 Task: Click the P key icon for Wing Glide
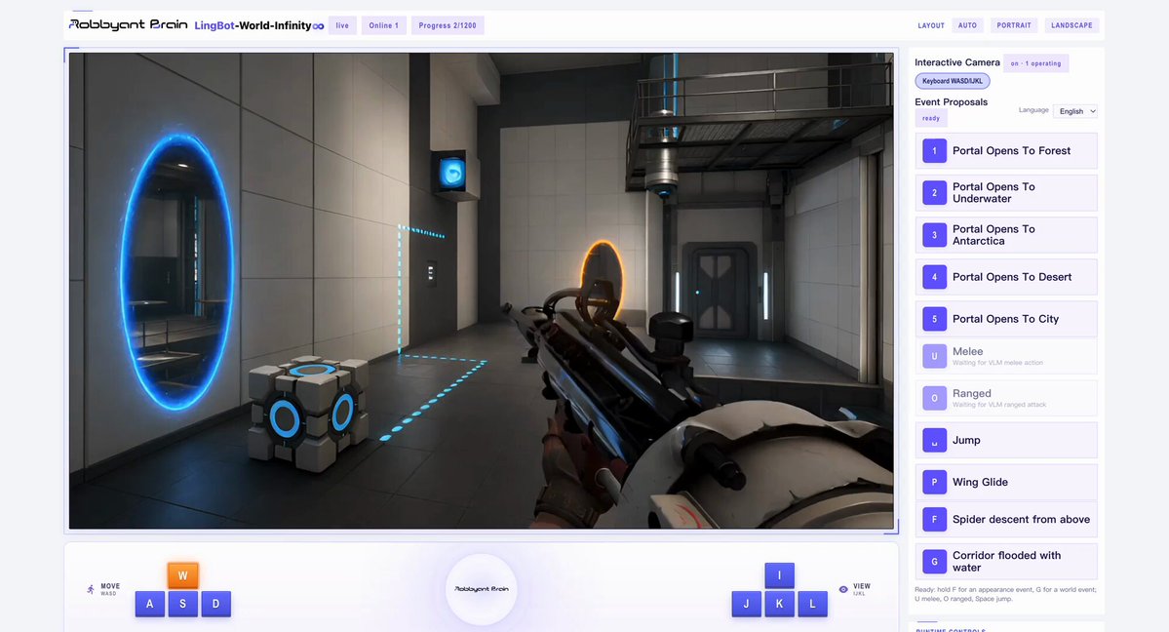(x=934, y=482)
